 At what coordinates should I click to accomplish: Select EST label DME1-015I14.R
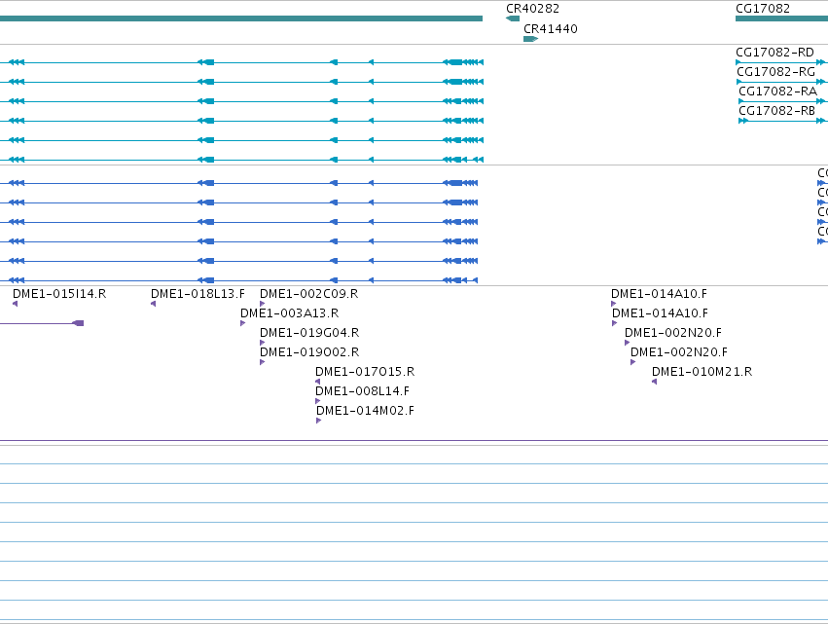pos(59,294)
